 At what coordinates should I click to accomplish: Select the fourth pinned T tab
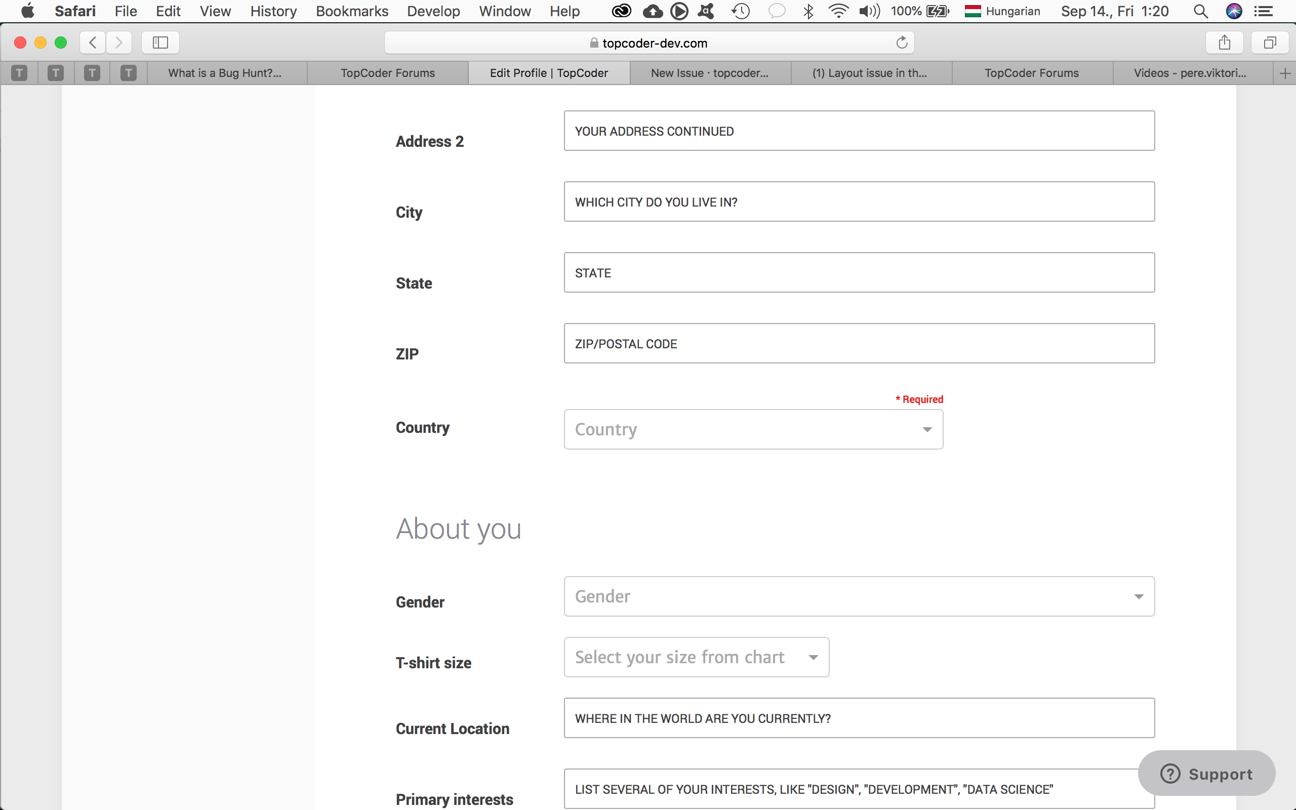tap(129, 73)
